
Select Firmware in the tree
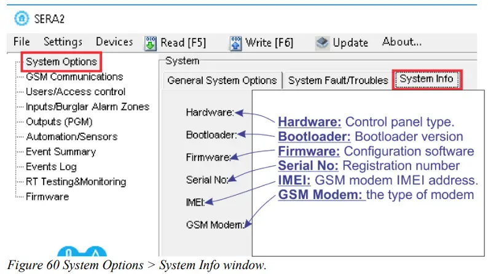point(47,197)
